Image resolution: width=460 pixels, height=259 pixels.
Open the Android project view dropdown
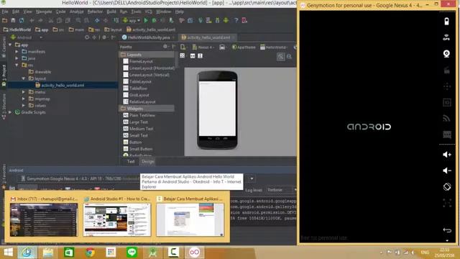[27, 37]
